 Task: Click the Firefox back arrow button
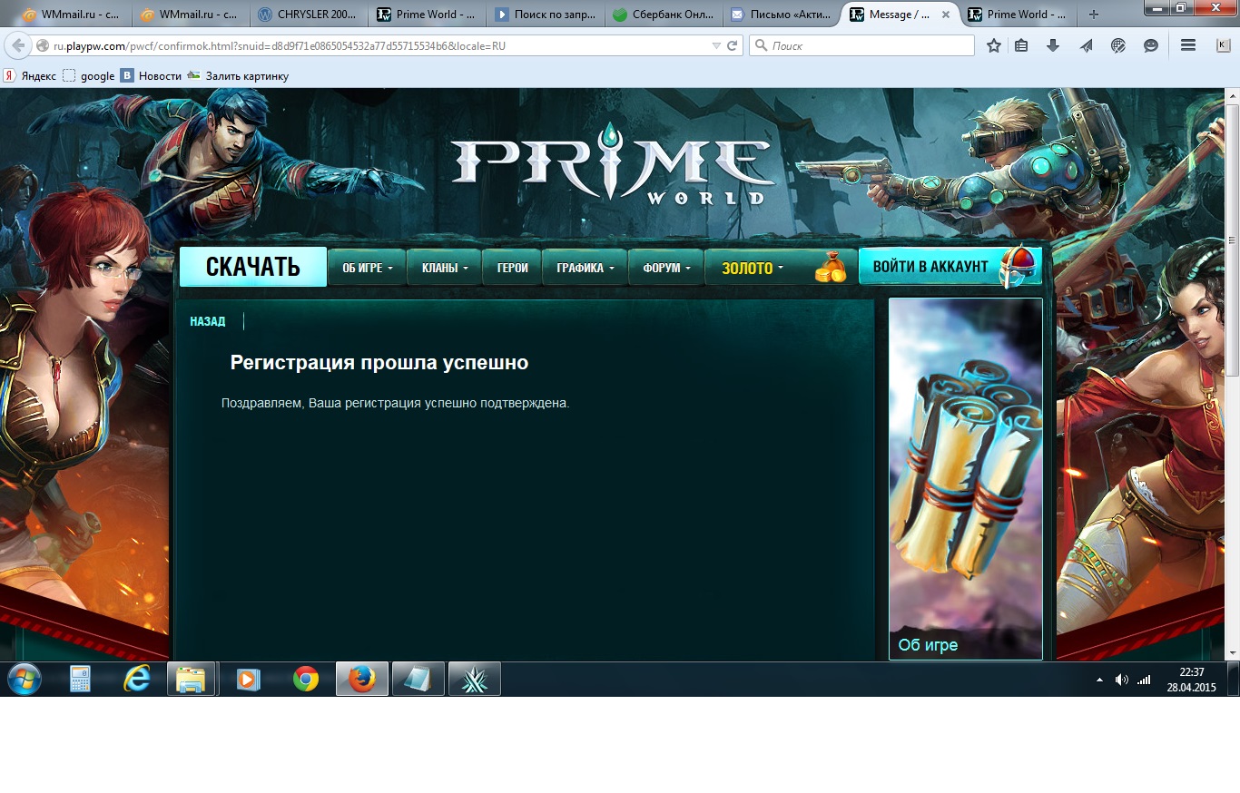[18, 45]
